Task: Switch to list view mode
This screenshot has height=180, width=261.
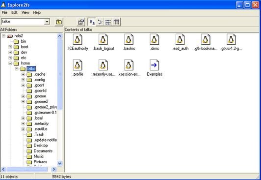Action: (x=108, y=22)
